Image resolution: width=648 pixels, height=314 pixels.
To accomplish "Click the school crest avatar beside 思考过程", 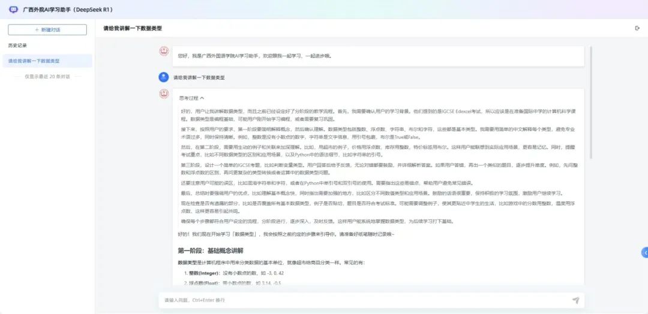I will coord(163,94).
